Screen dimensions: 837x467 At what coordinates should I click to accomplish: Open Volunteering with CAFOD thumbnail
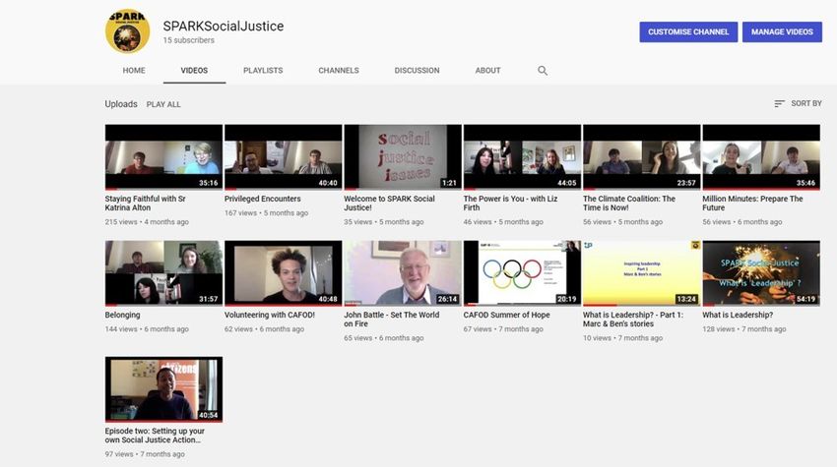[284, 273]
